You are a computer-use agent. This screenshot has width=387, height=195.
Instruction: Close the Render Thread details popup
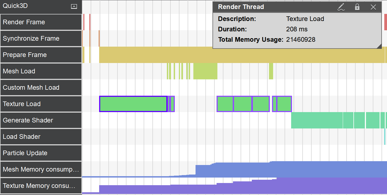point(373,7)
